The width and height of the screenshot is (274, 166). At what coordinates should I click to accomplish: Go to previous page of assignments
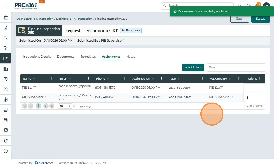point(31,106)
